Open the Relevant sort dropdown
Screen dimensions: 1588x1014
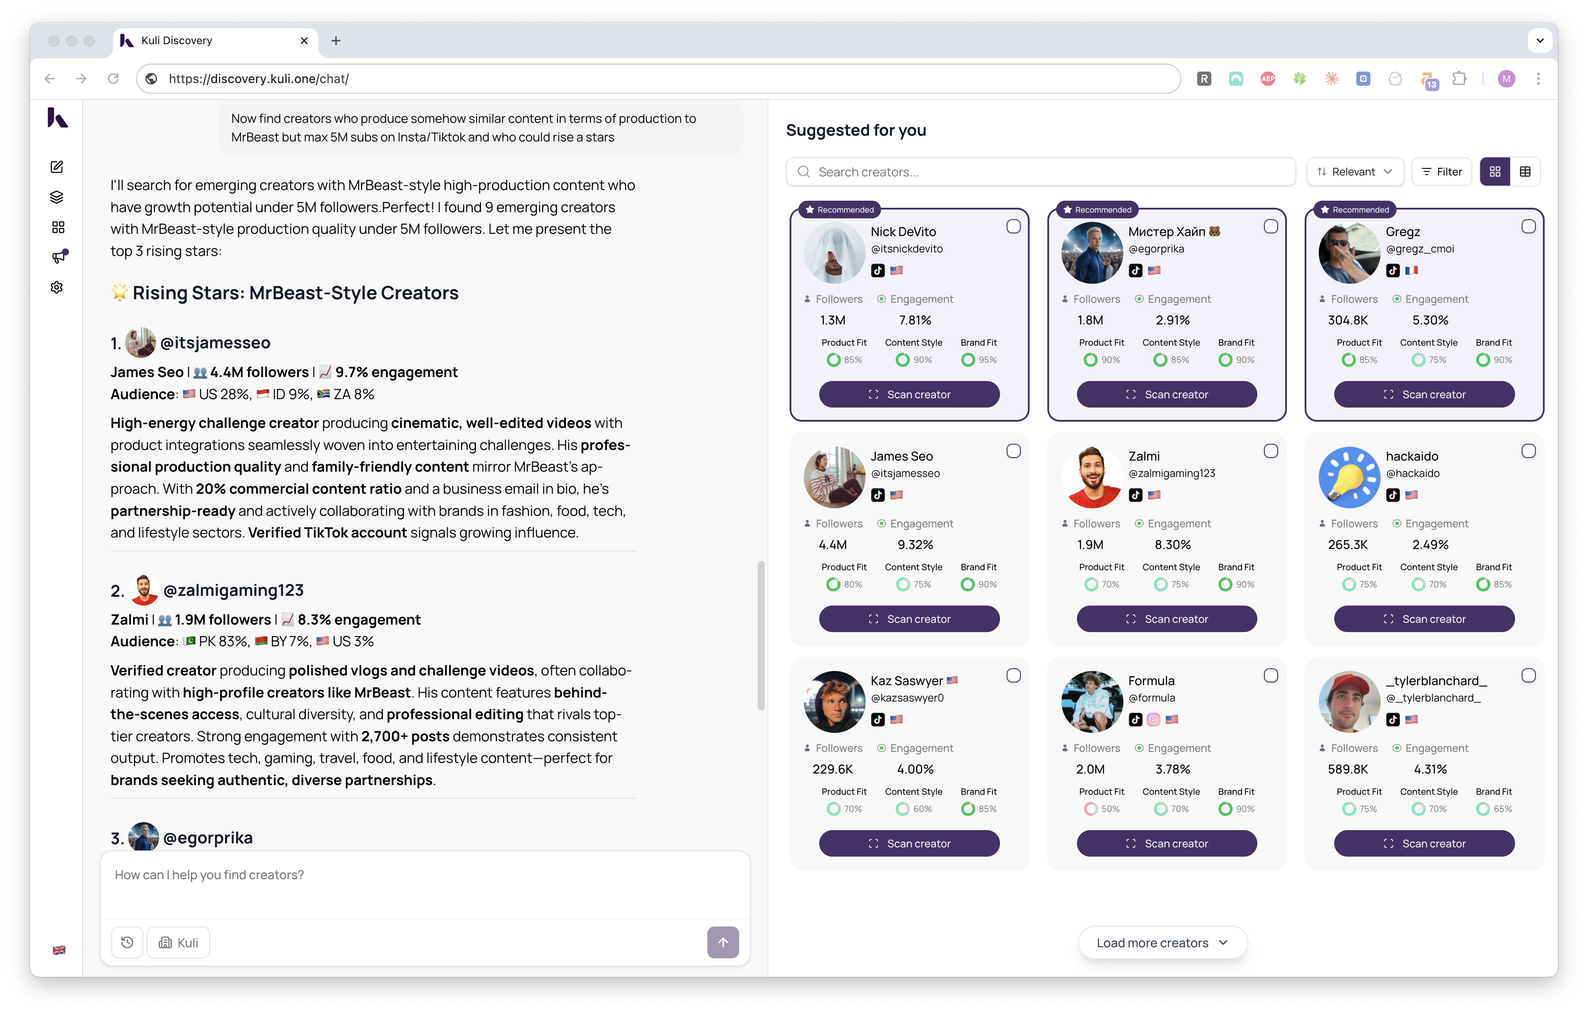(1355, 172)
